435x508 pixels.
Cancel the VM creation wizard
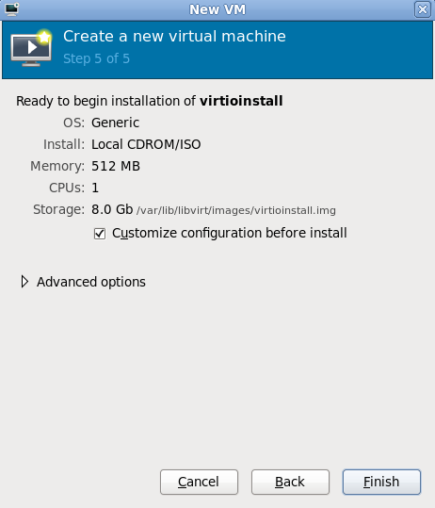(x=199, y=482)
